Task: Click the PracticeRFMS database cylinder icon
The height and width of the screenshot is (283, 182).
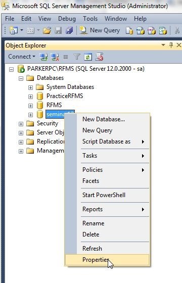Action: tap(40, 96)
